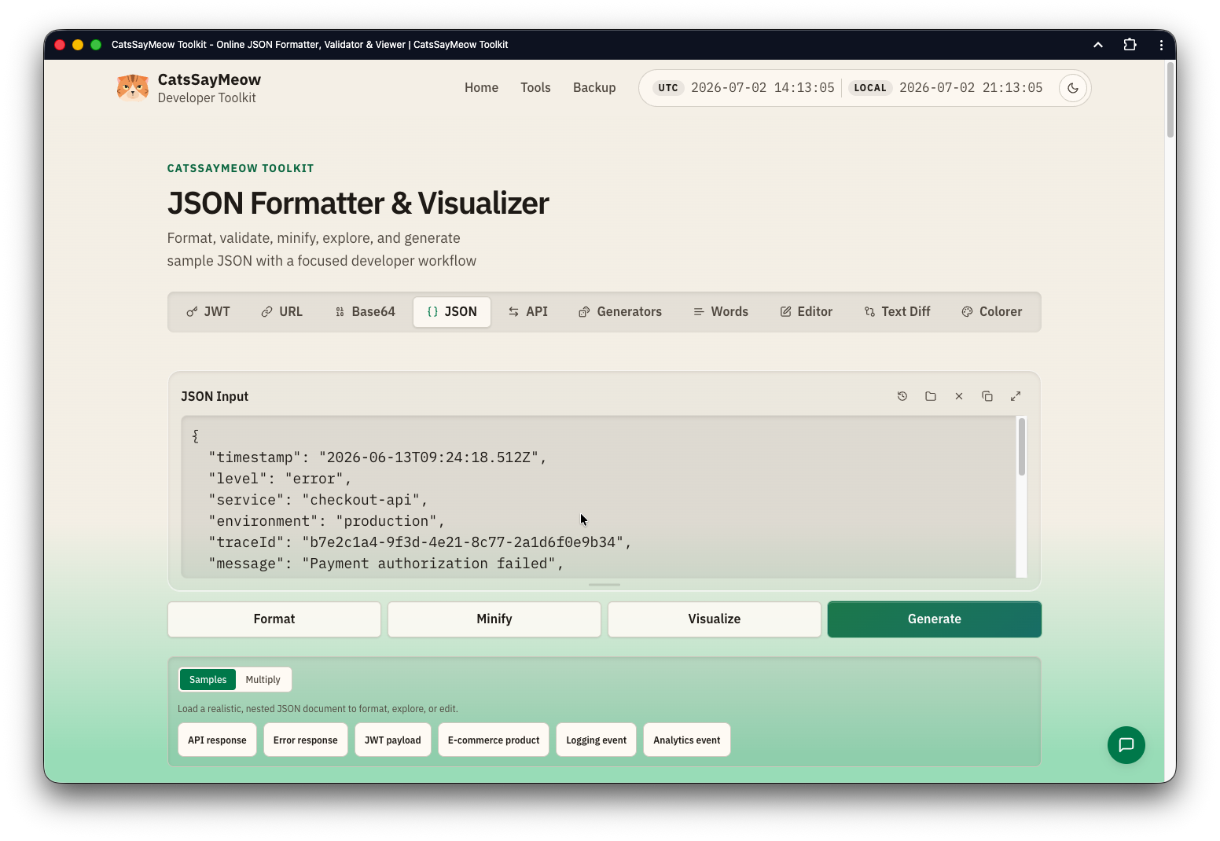Click the "traceId" line in JSON

tap(421, 542)
